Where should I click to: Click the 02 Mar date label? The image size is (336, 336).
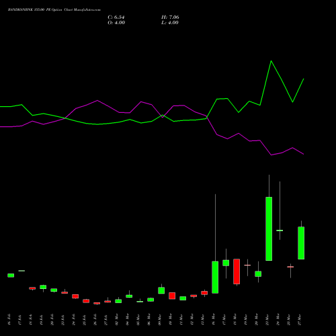click(117, 320)
